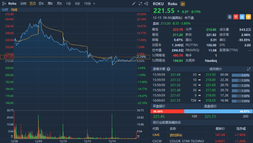Viewport: 253px width, 143px height.
Task: Click the Roku title above the chart
Action: pos(12,4)
